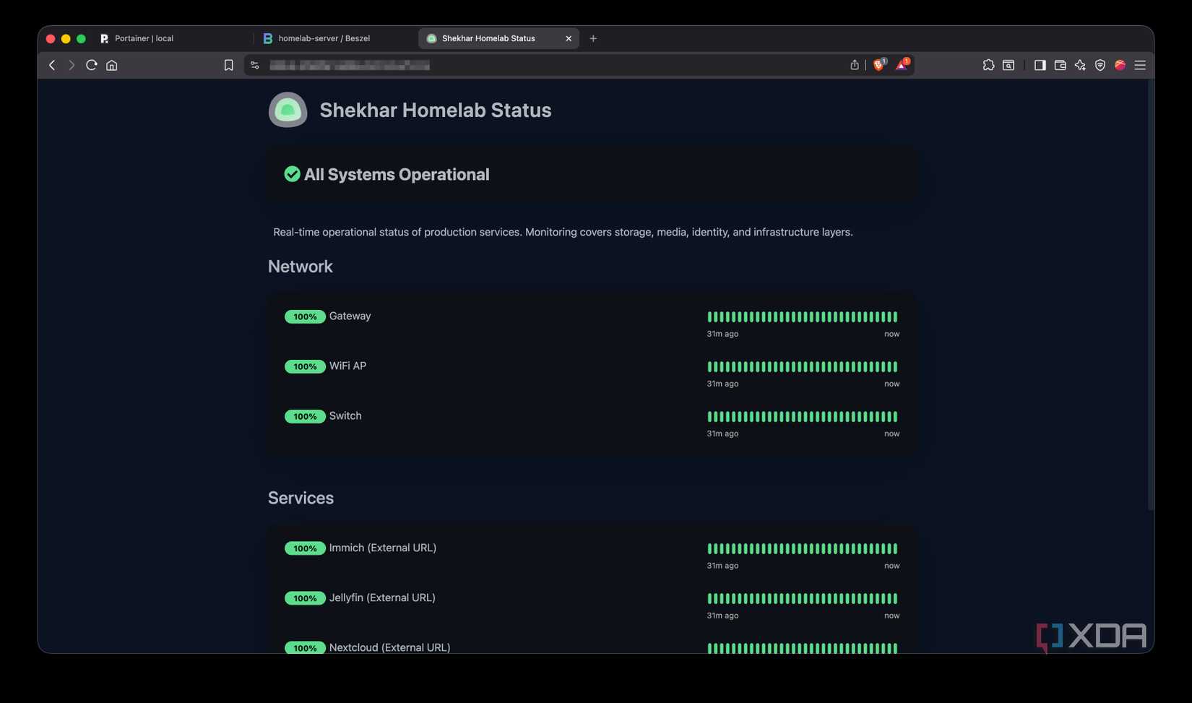Screen dimensions: 1192x703
Task: Go to the home page icon
Action: click(112, 65)
